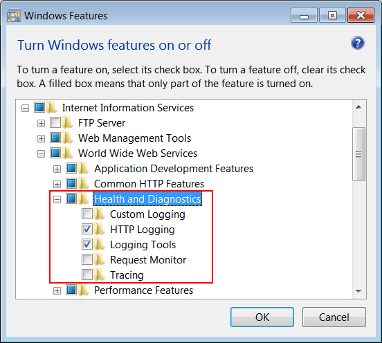
Task: Enable the Custom Logging checkbox
Action: pos(87,214)
